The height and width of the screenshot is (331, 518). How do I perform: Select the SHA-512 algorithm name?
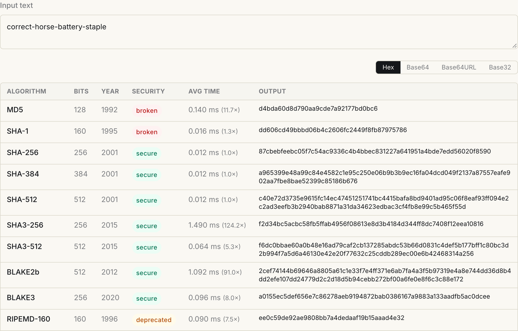[22, 199]
